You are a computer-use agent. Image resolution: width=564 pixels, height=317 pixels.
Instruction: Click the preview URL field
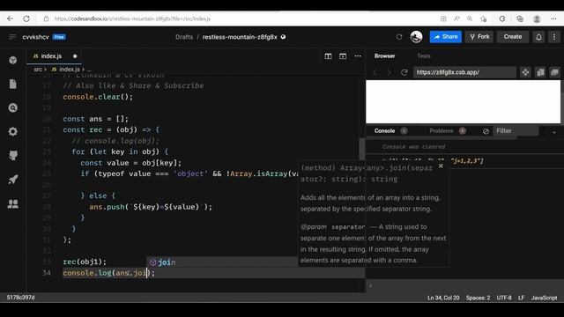click(x=464, y=72)
